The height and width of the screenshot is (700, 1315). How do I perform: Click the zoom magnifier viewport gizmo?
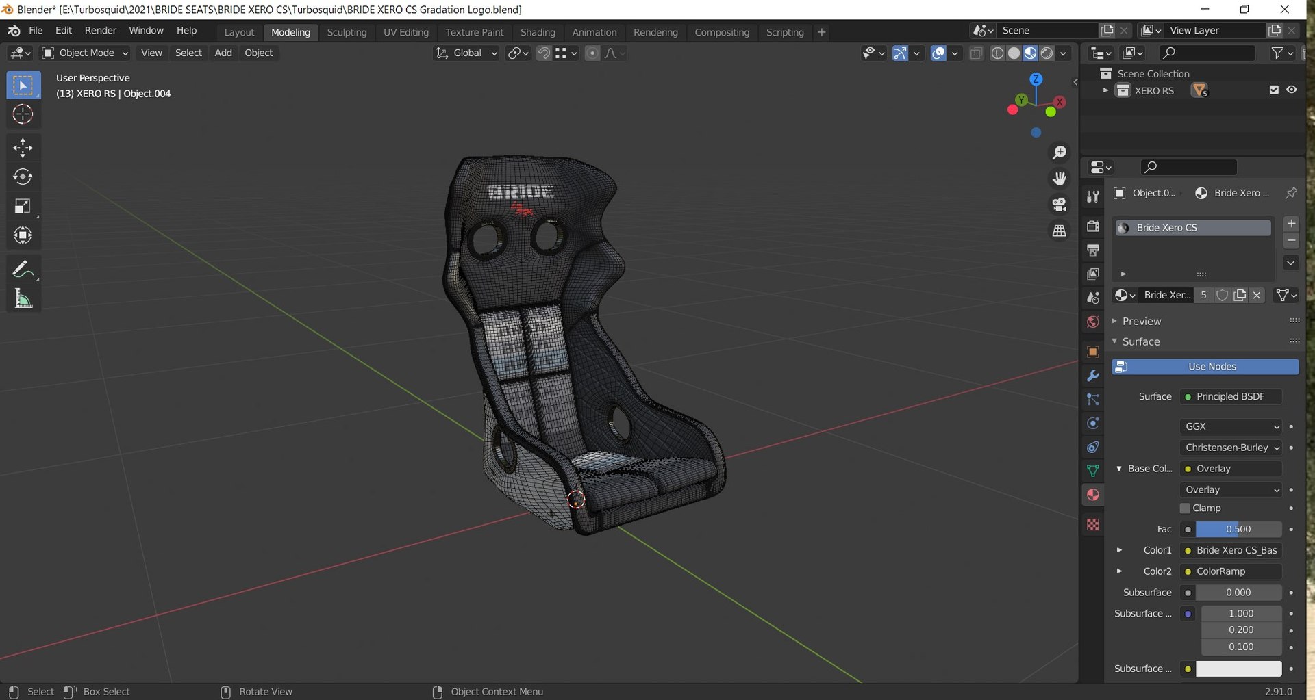pyautogui.click(x=1060, y=153)
